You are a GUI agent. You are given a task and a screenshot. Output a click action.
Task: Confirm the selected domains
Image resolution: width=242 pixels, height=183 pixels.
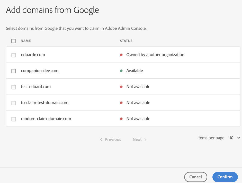pyautogui.click(x=225, y=177)
